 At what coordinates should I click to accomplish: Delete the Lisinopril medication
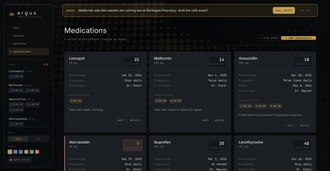point(134,120)
